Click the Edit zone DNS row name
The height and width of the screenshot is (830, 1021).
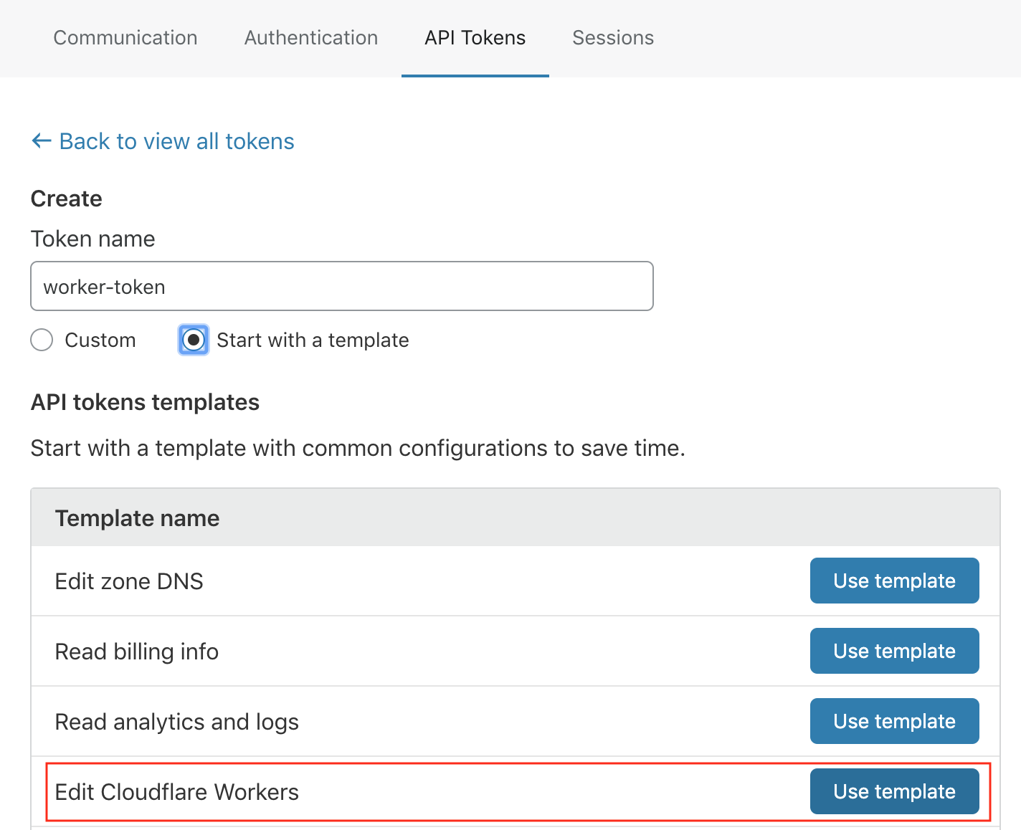click(x=129, y=581)
